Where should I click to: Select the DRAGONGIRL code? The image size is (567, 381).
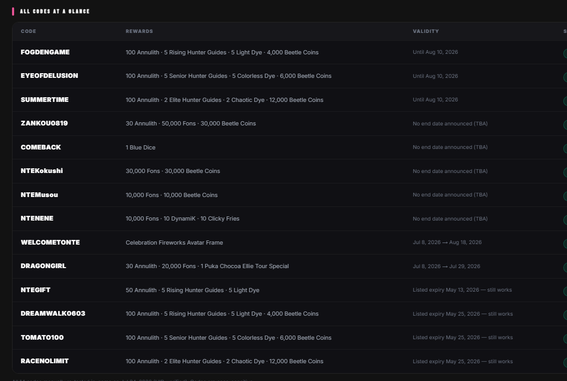tap(43, 265)
